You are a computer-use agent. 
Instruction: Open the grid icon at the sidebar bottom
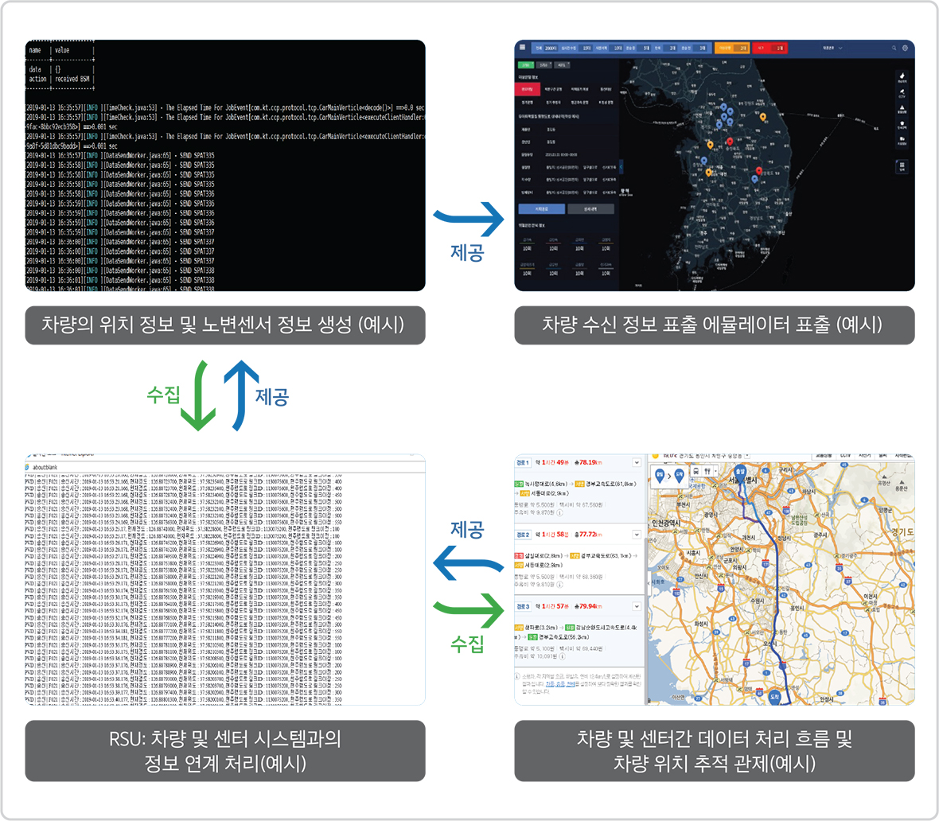pyautogui.click(x=902, y=166)
